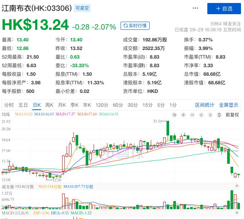Image resolution: width=244 pixels, height=219 pixels.
Task: Switch to the 分时 chart tab
Action: 9,105
